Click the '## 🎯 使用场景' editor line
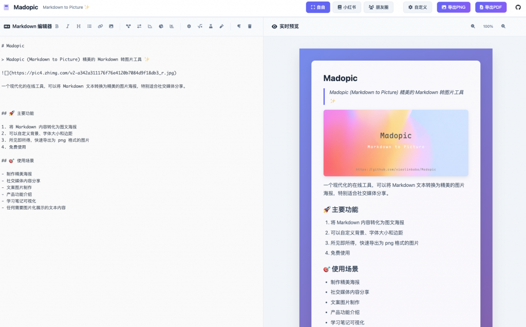The width and height of the screenshot is (526, 327). (17, 161)
